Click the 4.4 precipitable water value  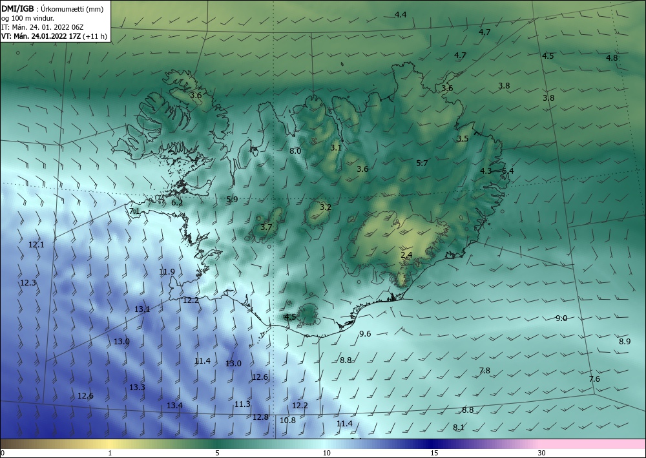[401, 15]
